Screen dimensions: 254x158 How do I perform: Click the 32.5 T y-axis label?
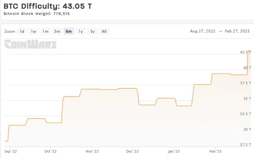coord(245,114)
